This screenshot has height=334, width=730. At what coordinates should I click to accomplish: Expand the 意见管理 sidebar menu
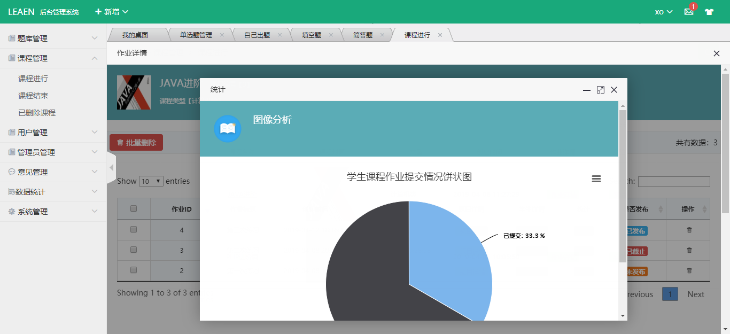tap(53, 172)
